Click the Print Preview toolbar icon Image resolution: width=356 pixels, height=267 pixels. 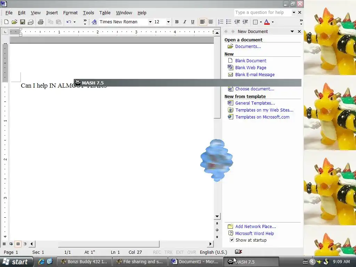coord(31,22)
